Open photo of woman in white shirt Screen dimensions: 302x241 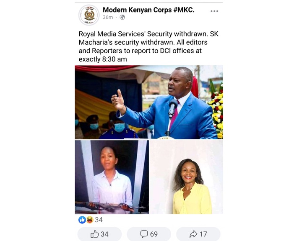click(x=112, y=177)
